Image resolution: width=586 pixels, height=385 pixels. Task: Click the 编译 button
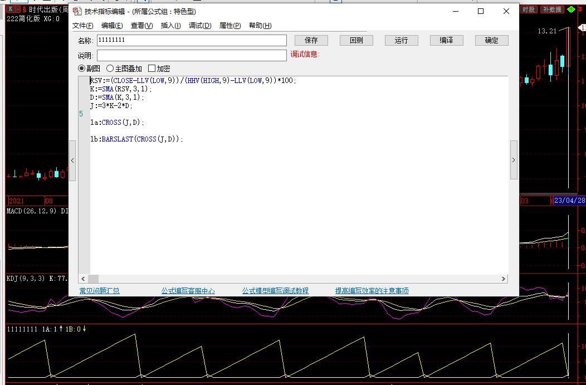coord(447,40)
